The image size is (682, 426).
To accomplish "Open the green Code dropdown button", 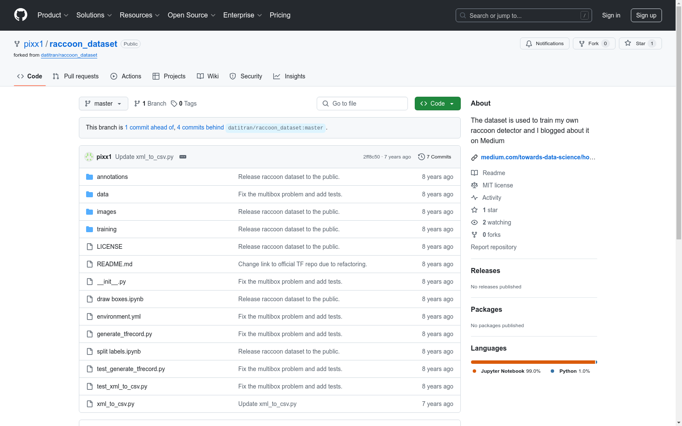I will 437,104.
